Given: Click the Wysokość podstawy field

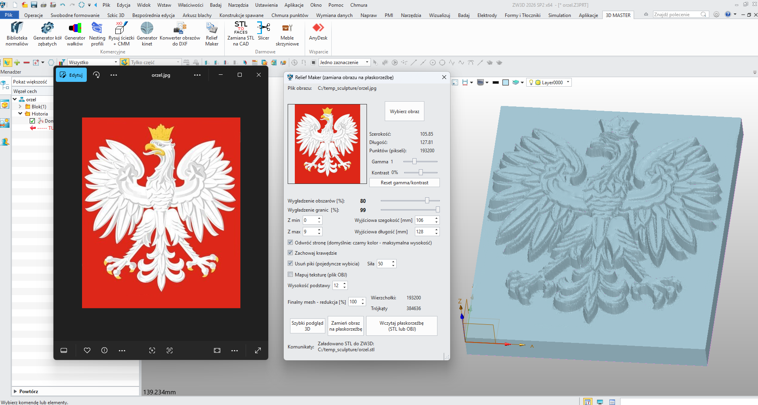Looking at the screenshot, I should (x=337, y=285).
